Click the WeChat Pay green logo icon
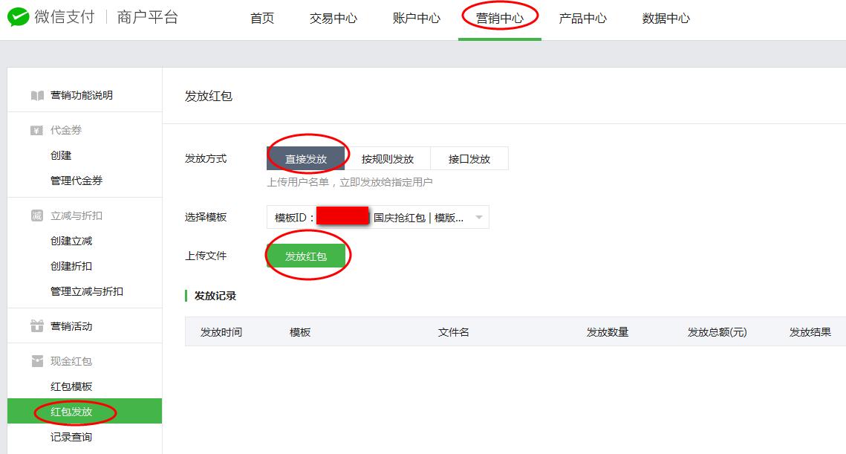 pos(18,16)
